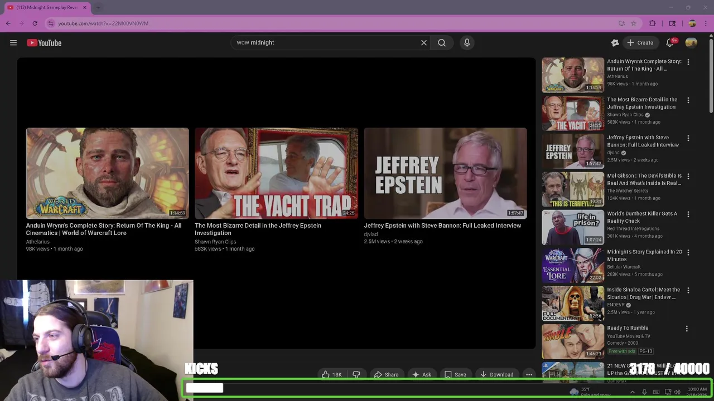Image resolution: width=714 pixels, height=401 pixels.
Task: Open the YouTube notifications bell
Action: pos(671,42)
